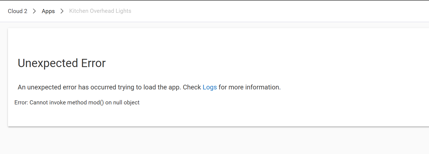
Task: Click the Unexpected Error heading
Action: tap(62, 63)
